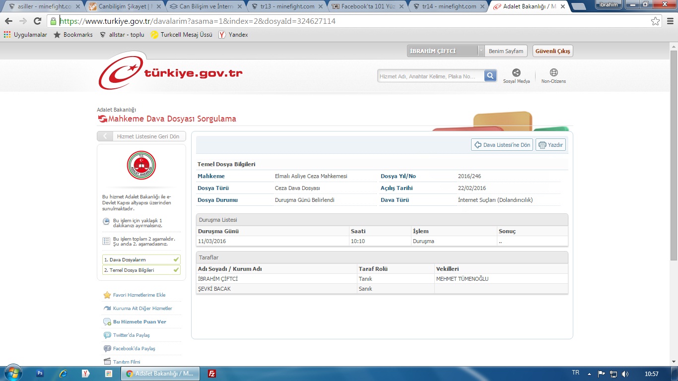Open Sosyal Medya share icon
Screen dimensions: 678x381
tap(516, 73)
